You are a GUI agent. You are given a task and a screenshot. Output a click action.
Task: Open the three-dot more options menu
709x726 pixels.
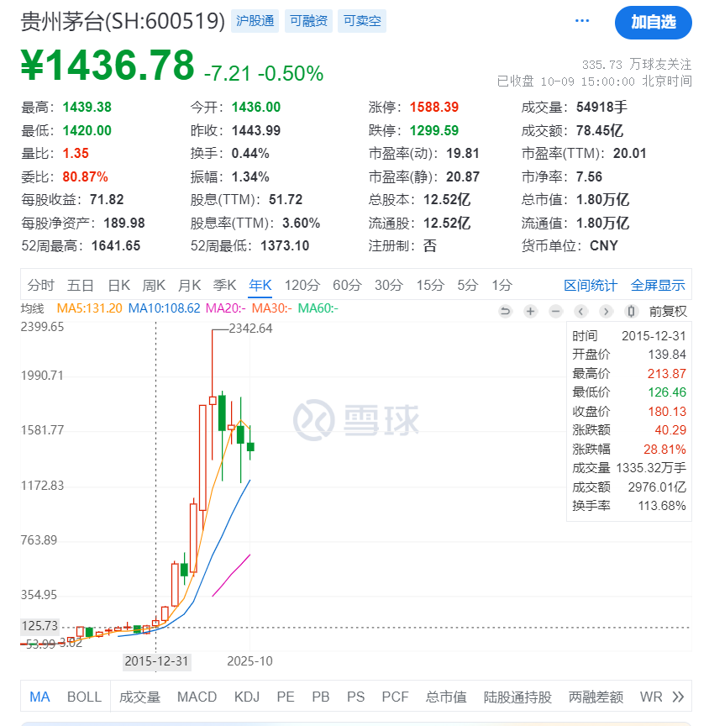[581, 21]
